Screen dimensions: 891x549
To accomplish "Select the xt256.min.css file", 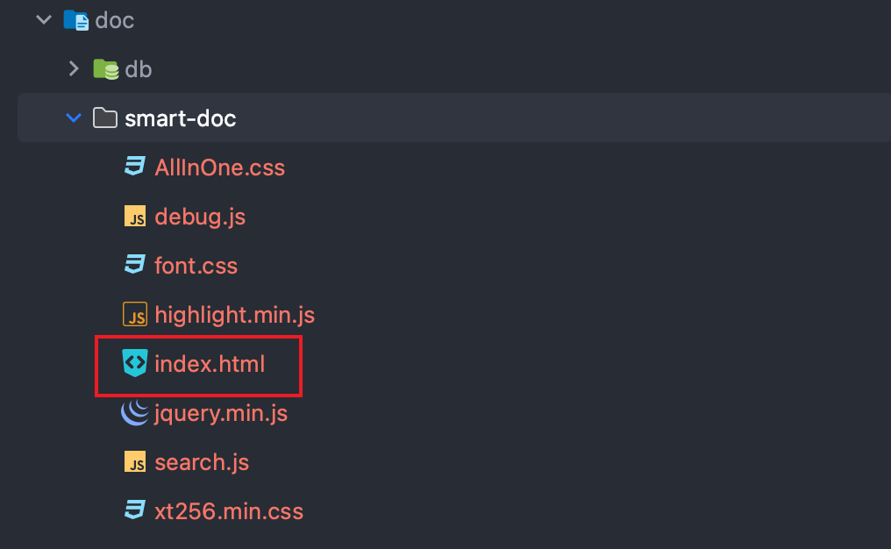I will coord(228,511).
